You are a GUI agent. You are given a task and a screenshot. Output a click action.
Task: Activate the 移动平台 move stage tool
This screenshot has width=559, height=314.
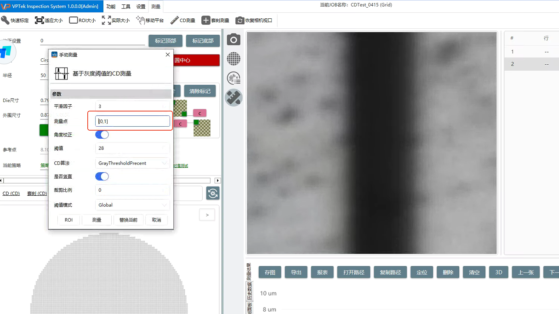(x=150, y=20)
